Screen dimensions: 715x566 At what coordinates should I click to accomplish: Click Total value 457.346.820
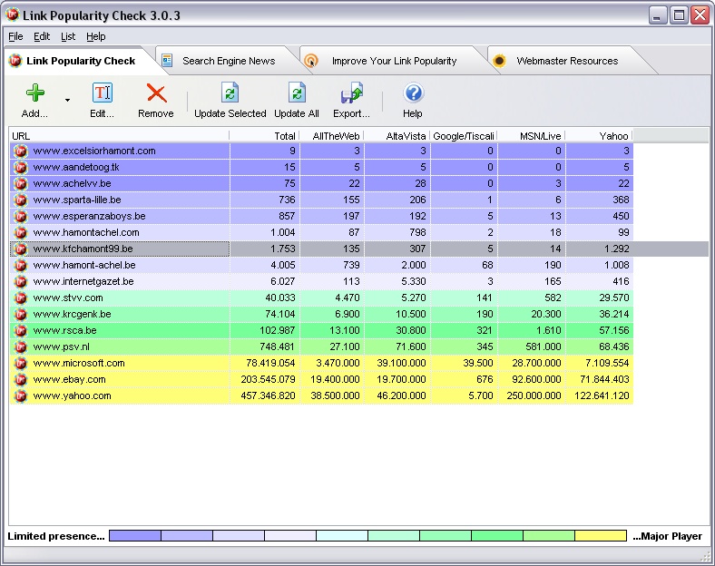(269, 395)
